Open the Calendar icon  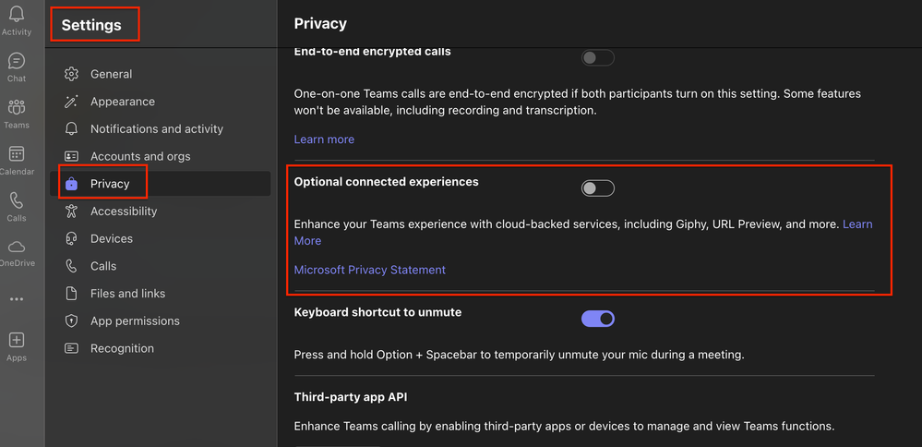click(16, 154)
